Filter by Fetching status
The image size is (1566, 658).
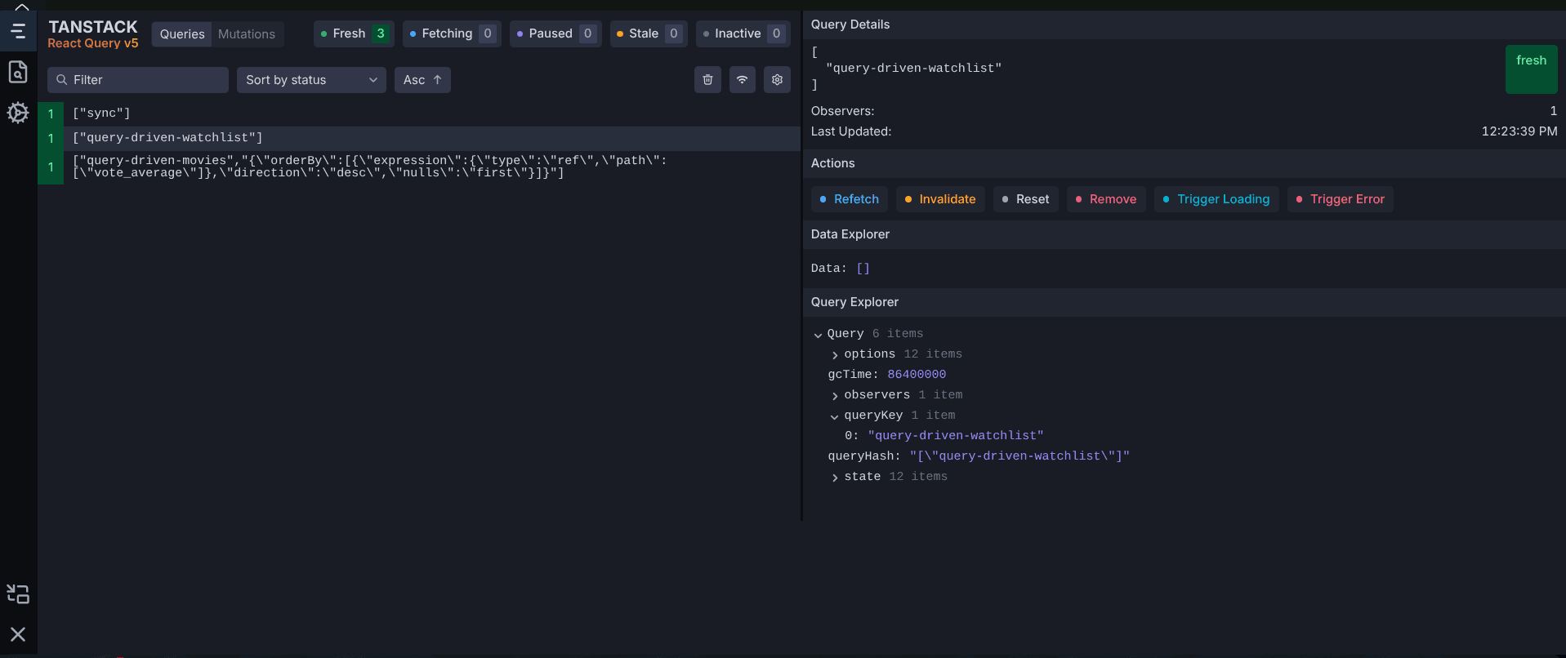click(x=452, y=33)
